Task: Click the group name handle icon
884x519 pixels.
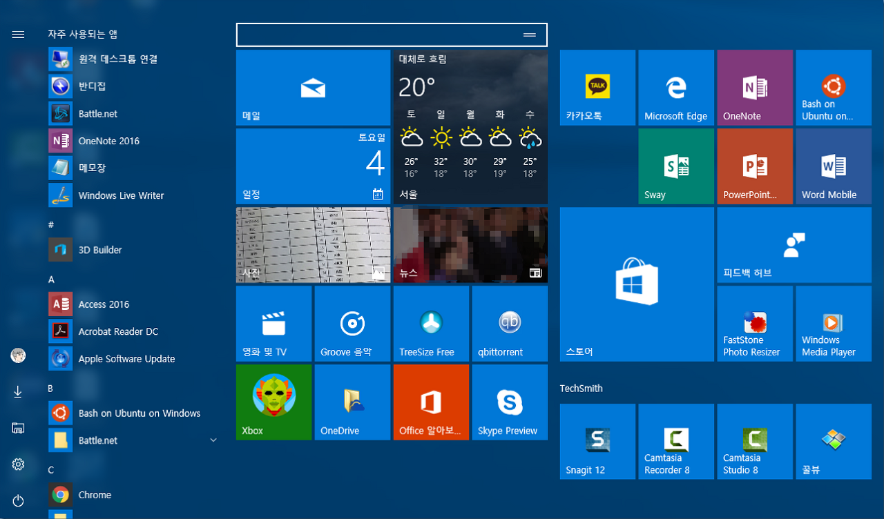Action: 530,35
